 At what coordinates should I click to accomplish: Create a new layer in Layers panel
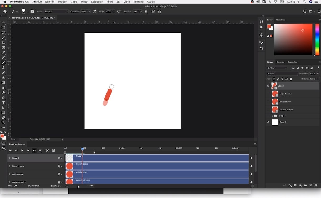tap(310, 185)
